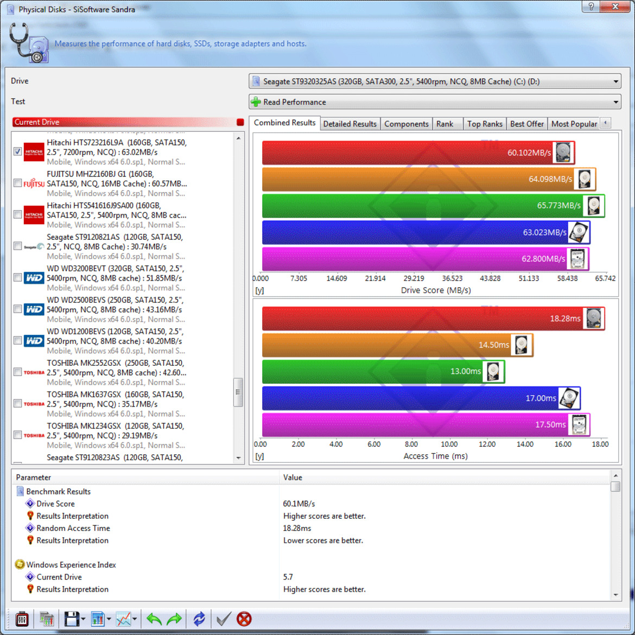Screen dimensions: 635x635
Task: Click 'Higher scores are better.' under Drive Score
Action: click(325, 516)
